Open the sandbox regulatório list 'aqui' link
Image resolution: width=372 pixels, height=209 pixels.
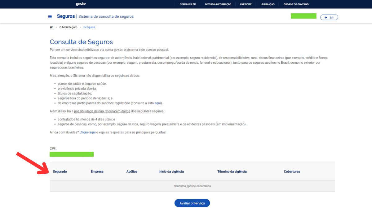pyautogui.click(x=157, y=103)
